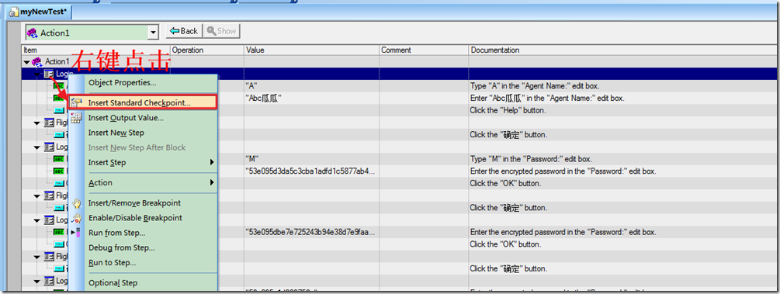The image size is (780, 294).
Task: Click value "53e095dbe7e725243b94e38d7e9faa..."
Action: [x=311, y=232]
